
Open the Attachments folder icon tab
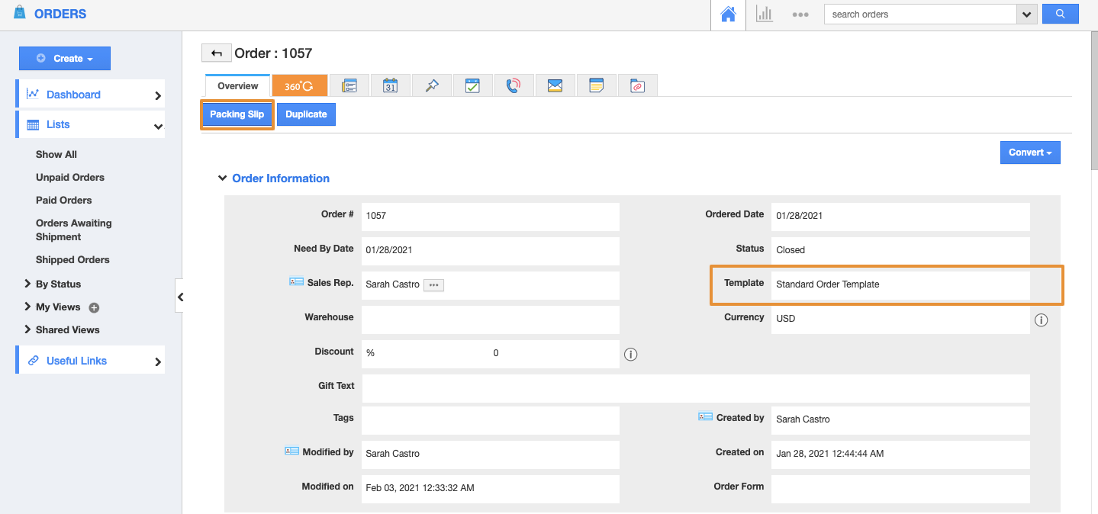click(x=637, y=85)
